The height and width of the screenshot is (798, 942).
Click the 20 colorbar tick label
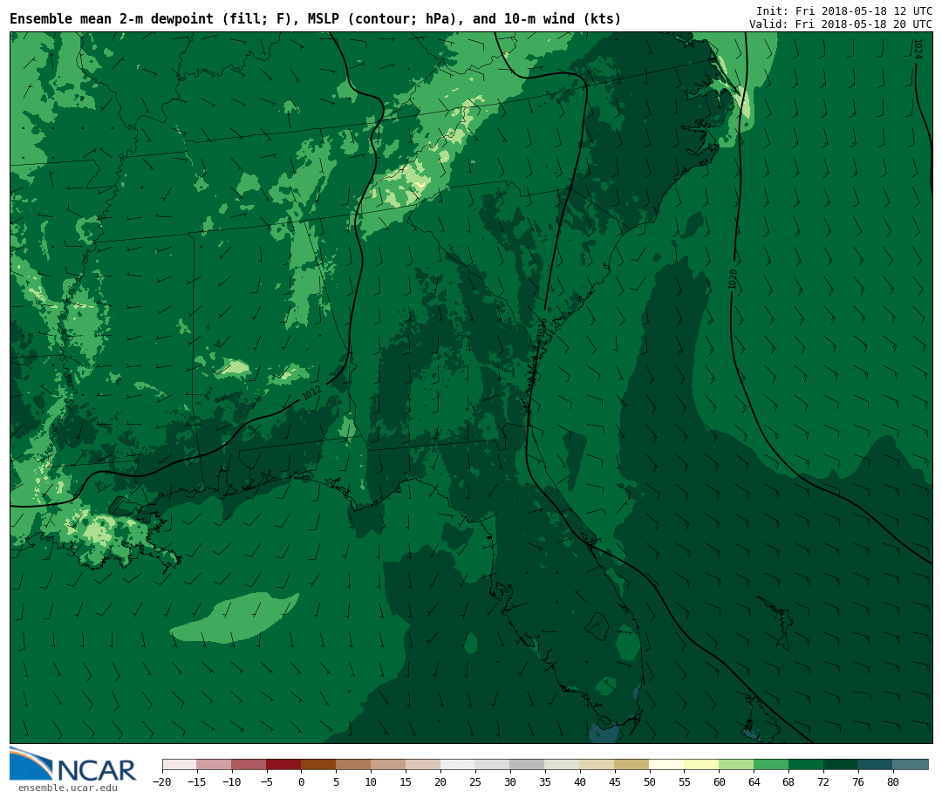click(441, 781)
